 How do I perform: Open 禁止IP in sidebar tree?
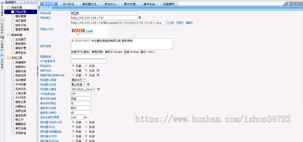[x=19, y=120]
